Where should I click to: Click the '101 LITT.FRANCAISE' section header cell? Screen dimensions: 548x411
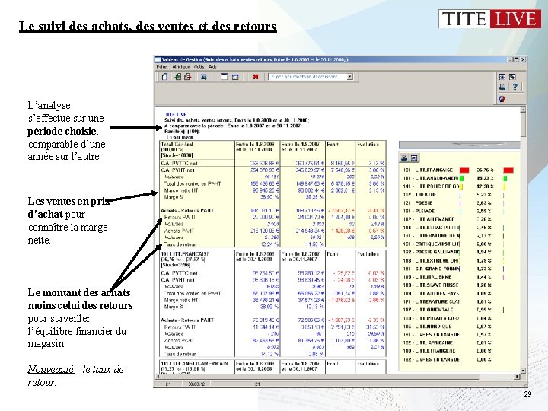tap(197, 260)
